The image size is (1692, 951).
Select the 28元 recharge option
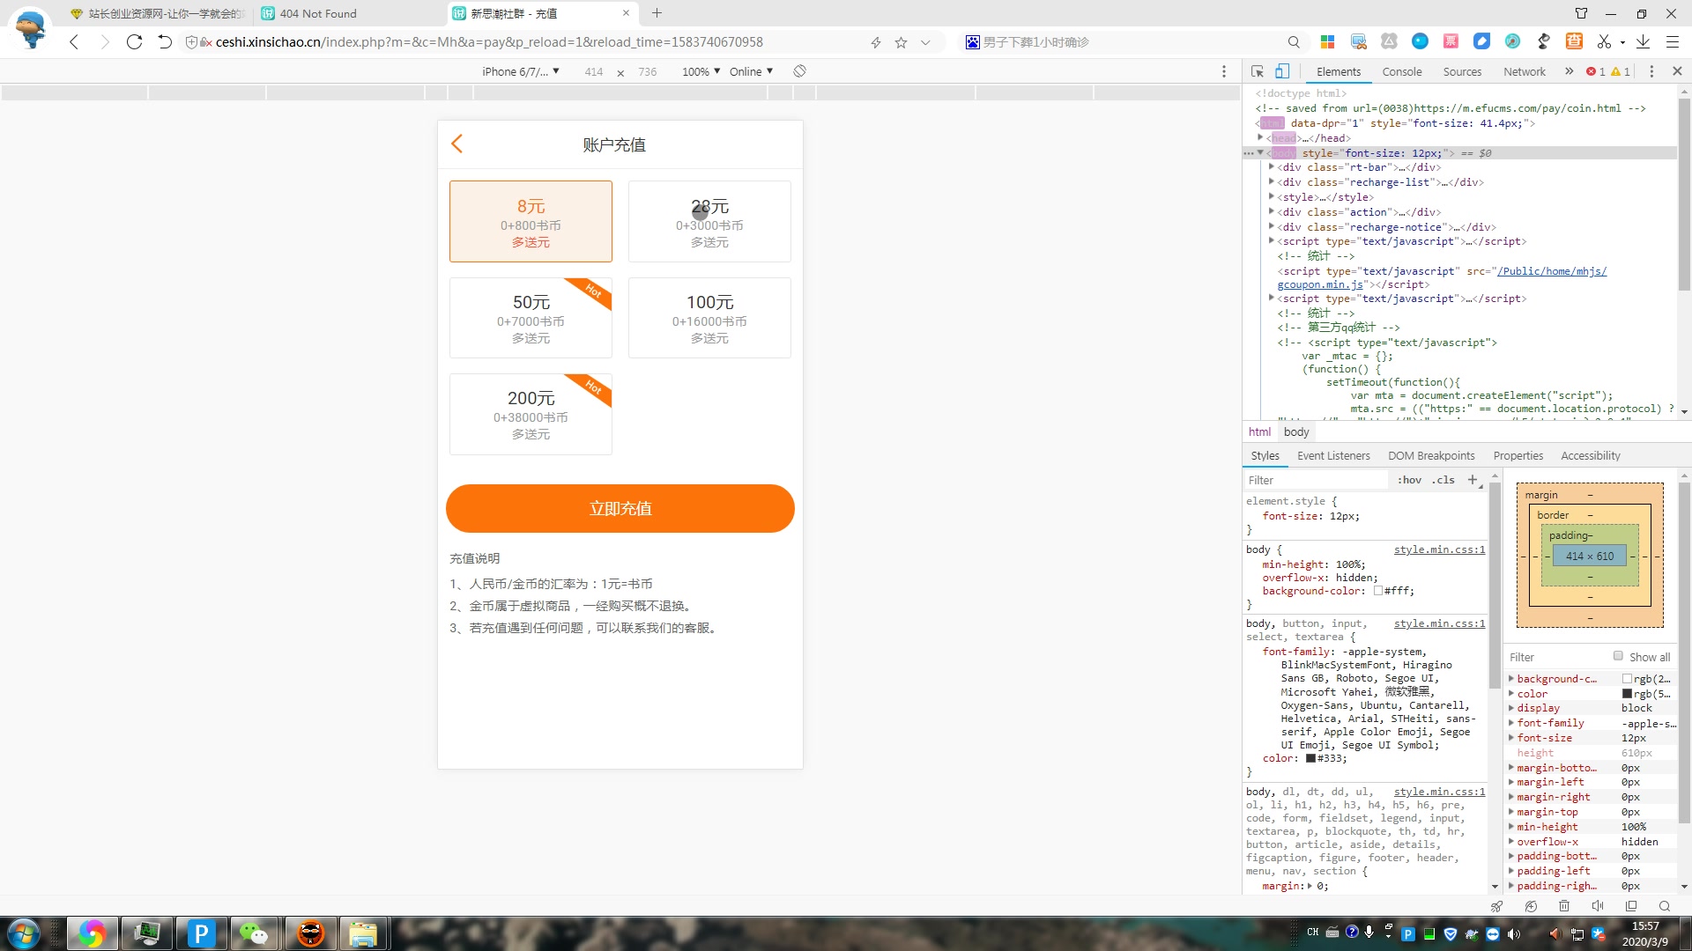click(709, 221)
